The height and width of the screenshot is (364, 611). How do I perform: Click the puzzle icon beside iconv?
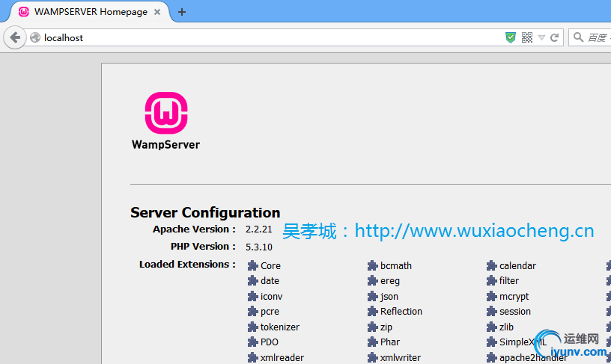[253, 296]
